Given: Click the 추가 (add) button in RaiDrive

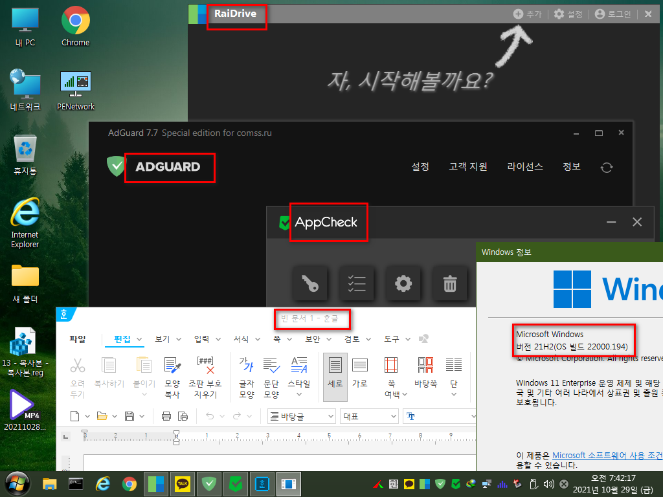Looking at the screenshot, I should tap(527, 14).
